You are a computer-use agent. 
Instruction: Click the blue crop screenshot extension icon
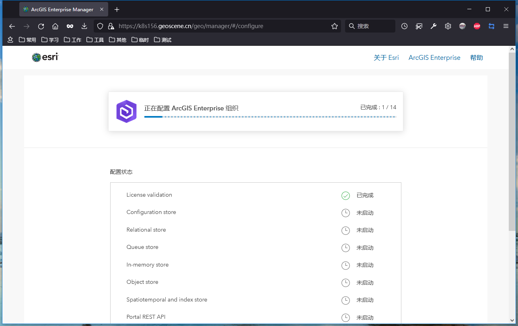point(491,26)
